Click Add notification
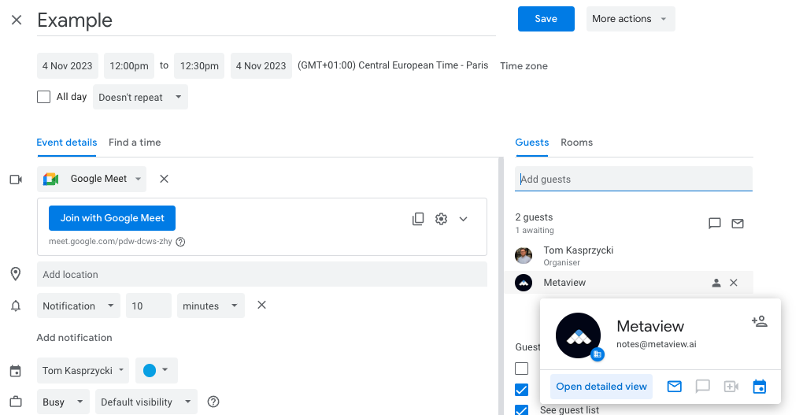 [74, 338]
